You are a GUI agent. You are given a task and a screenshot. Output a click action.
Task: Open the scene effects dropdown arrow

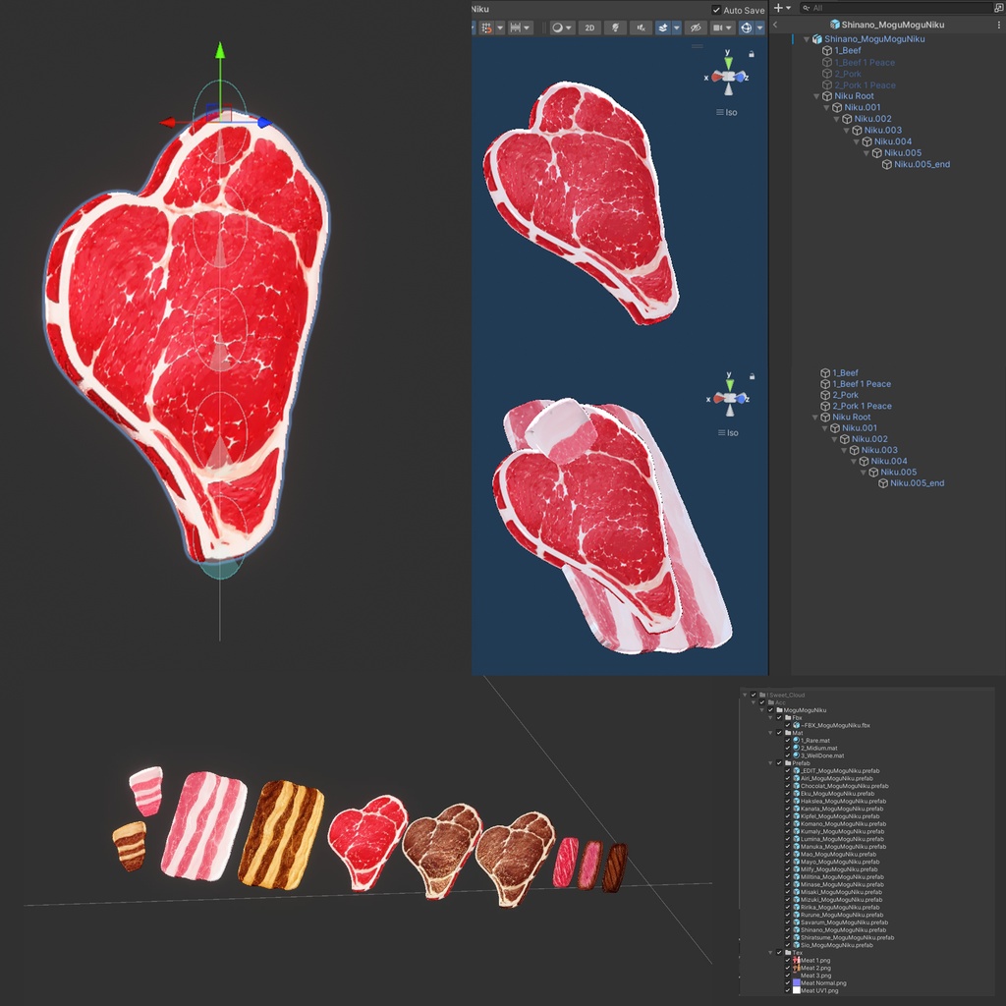(676, 28)
